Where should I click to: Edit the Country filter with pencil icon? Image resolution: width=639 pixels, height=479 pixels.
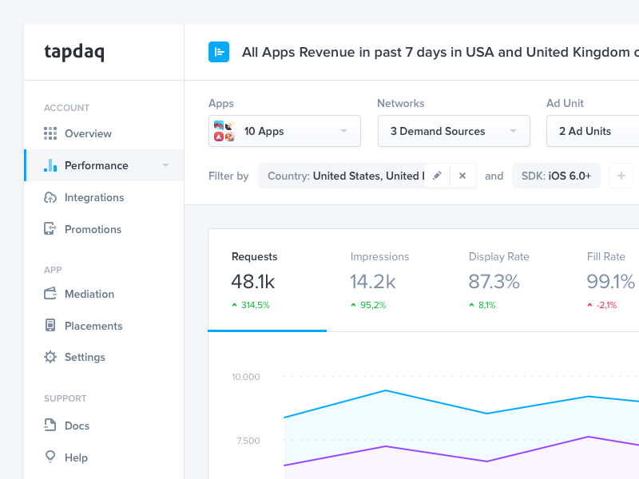(x=437, y=176)
